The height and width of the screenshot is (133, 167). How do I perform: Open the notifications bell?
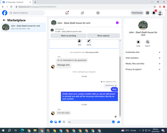point(154,13)
